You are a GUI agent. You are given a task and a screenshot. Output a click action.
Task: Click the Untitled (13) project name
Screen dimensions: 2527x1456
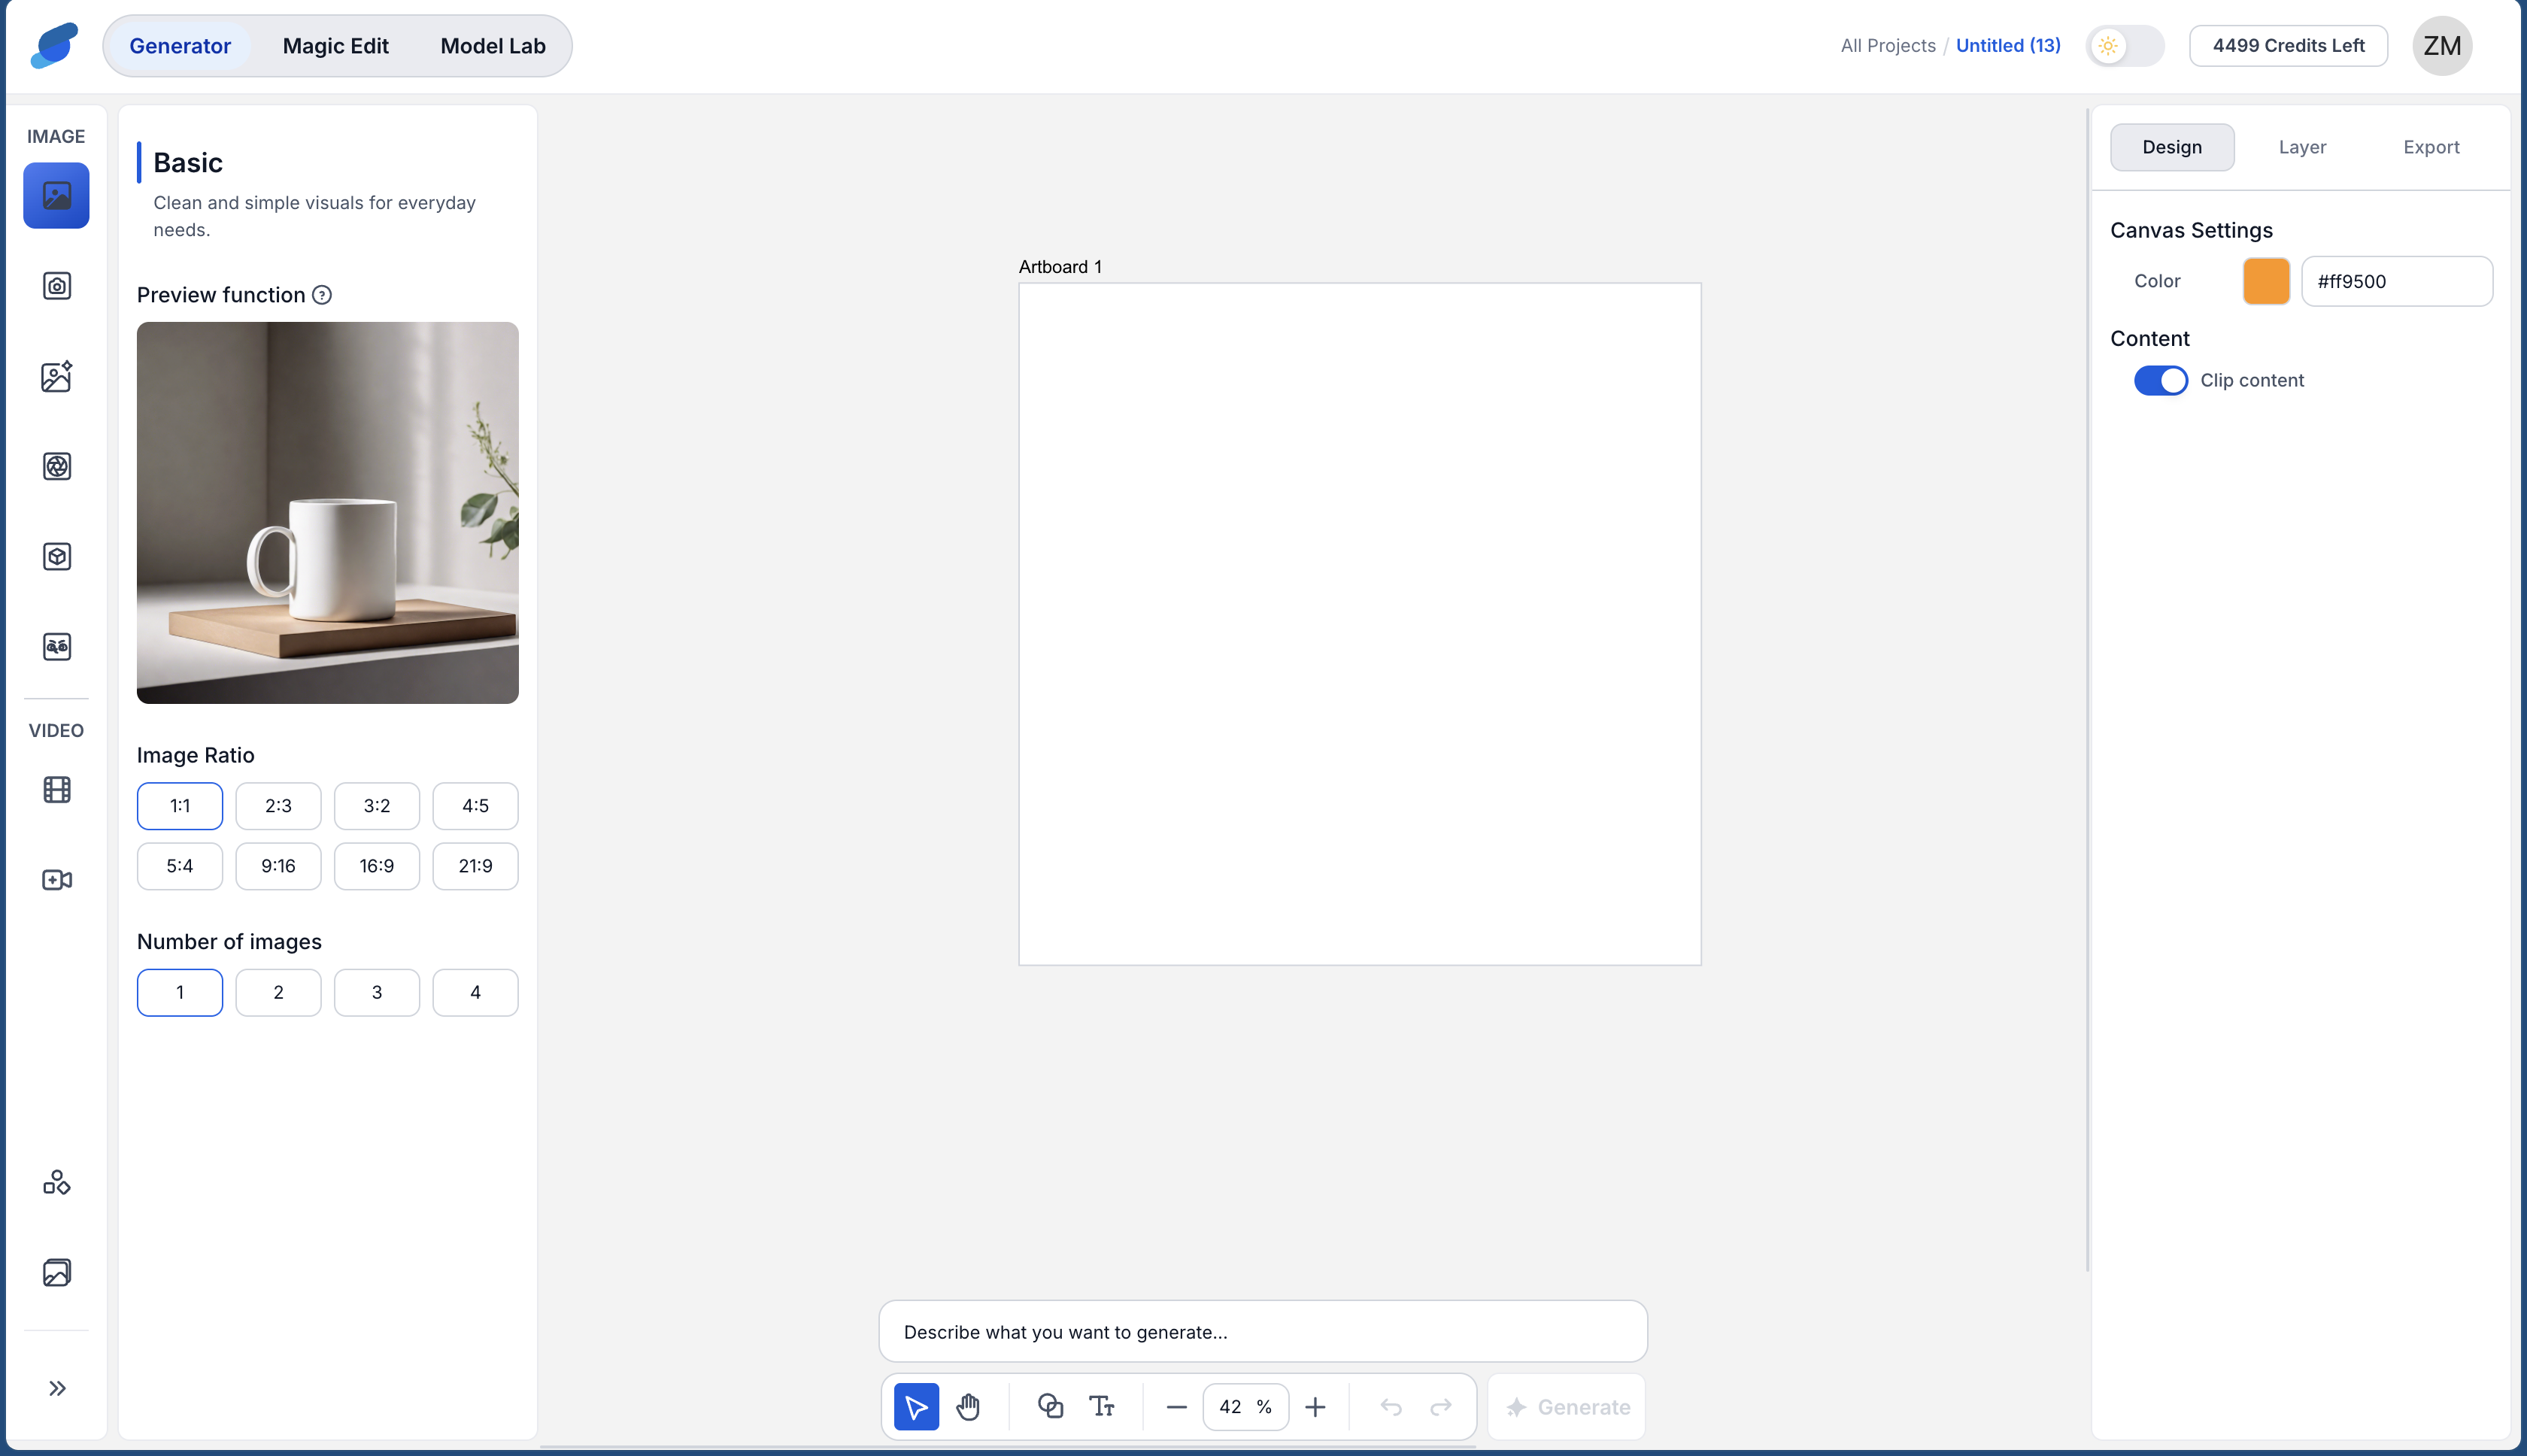coord(2008,46)
